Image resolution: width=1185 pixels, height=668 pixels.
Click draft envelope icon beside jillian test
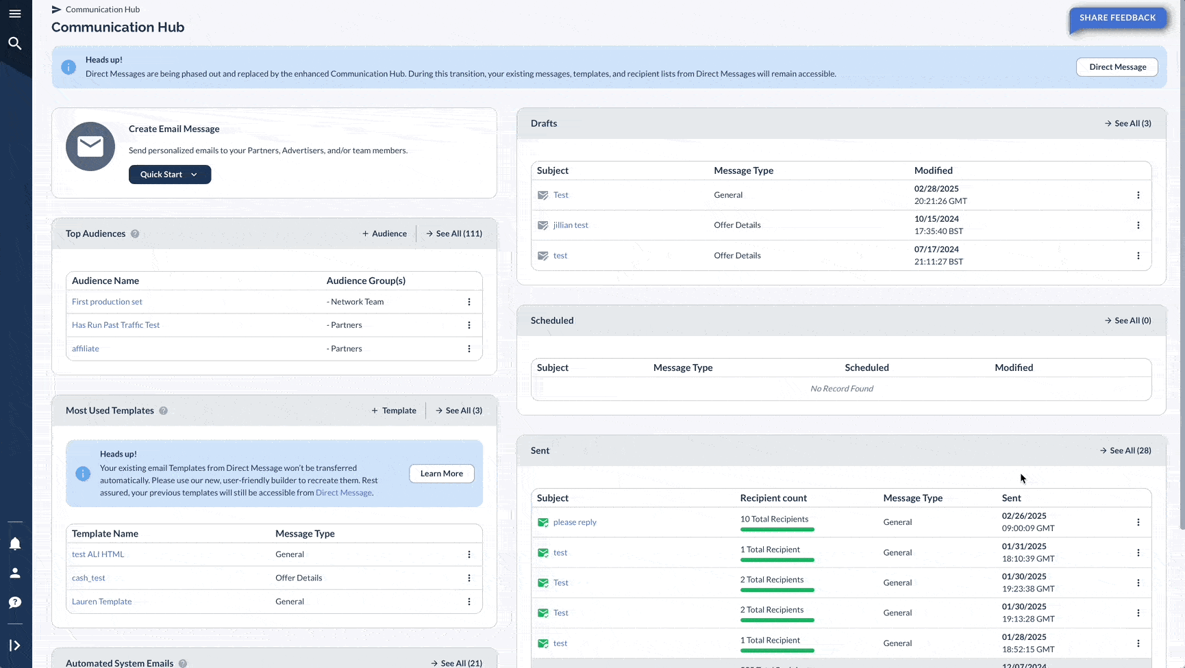(x=543, y=225)
